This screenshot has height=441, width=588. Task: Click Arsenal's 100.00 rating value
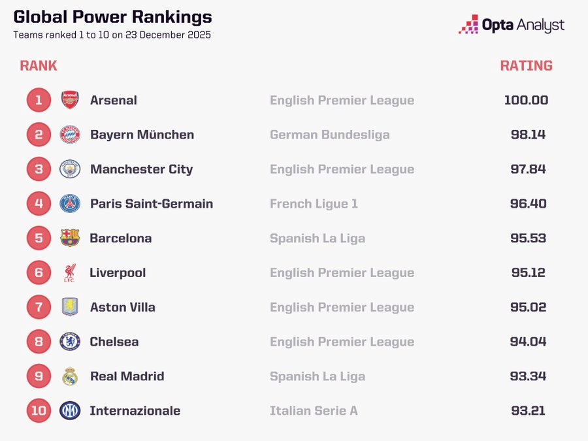pos(526,100)
